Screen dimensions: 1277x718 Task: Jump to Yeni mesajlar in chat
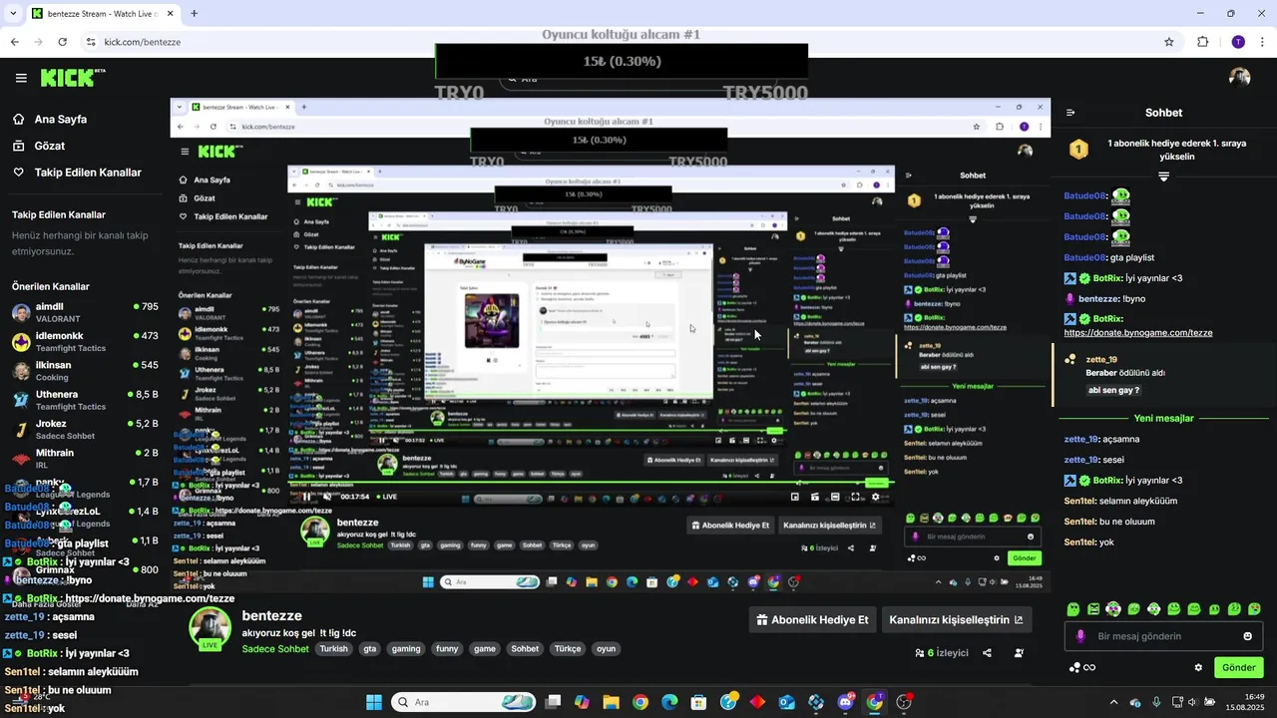coord(1163,419)
